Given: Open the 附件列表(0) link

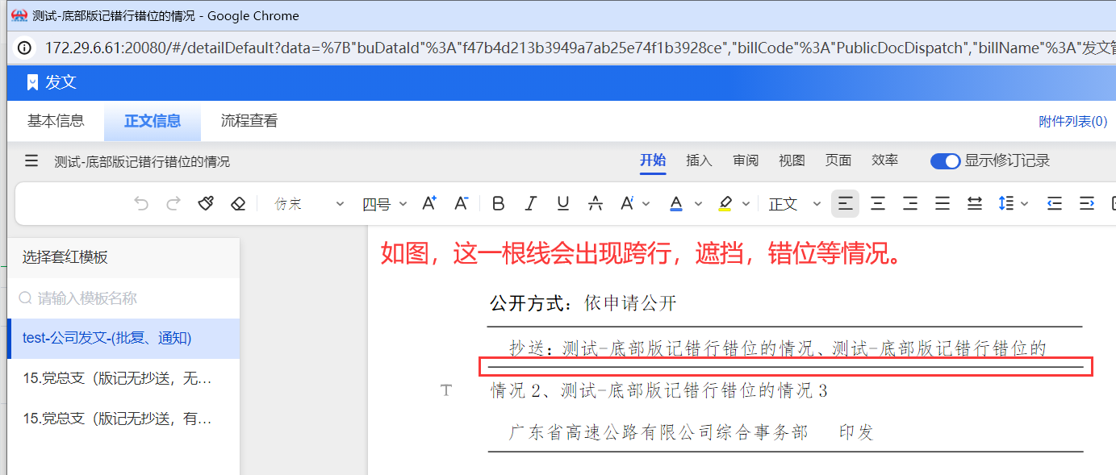Looking at the screenshot, I should [x=1072, y=122].
